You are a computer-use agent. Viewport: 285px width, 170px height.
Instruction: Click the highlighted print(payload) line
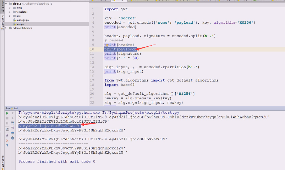(120, 49)
